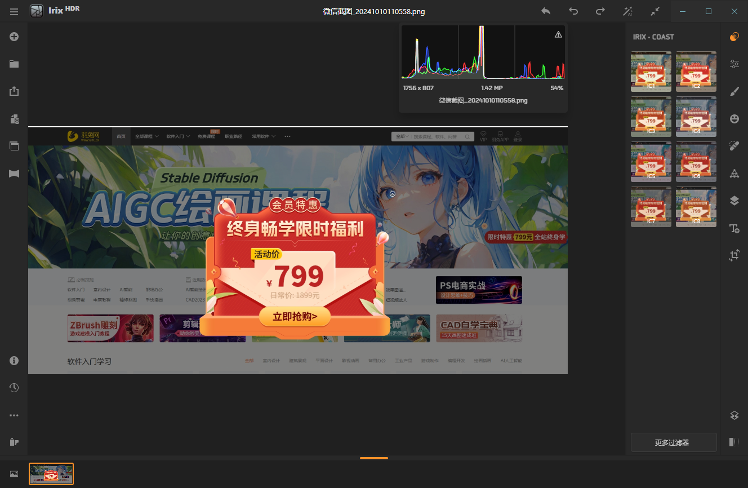Open the Export panel in the left sidebar
Screen dimensions: 748x488
pyautogui.click(x=14, y=91)
